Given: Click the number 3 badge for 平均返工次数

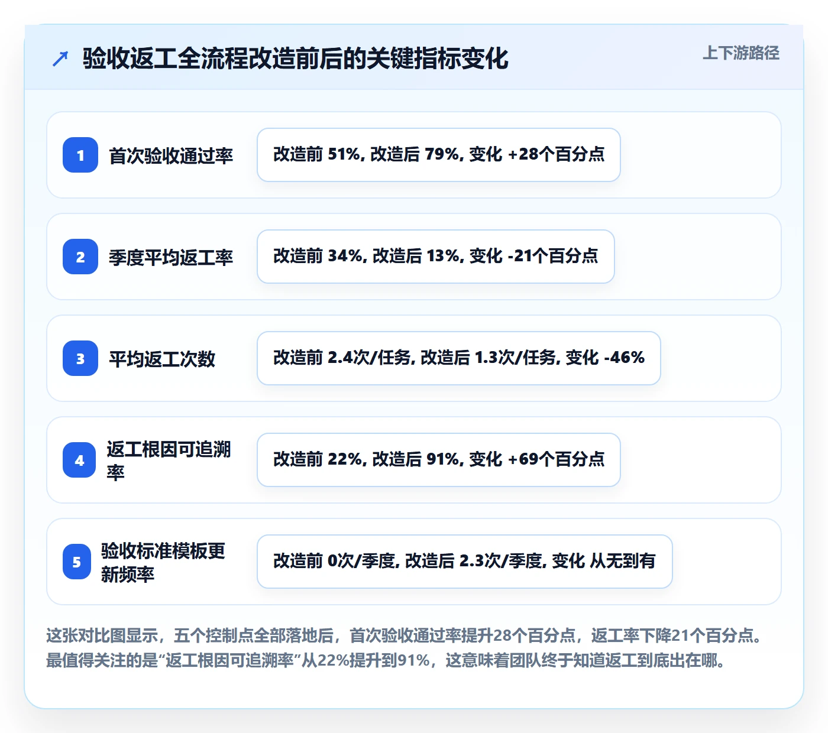Looking at the screenshot, I should pos(80,358).
